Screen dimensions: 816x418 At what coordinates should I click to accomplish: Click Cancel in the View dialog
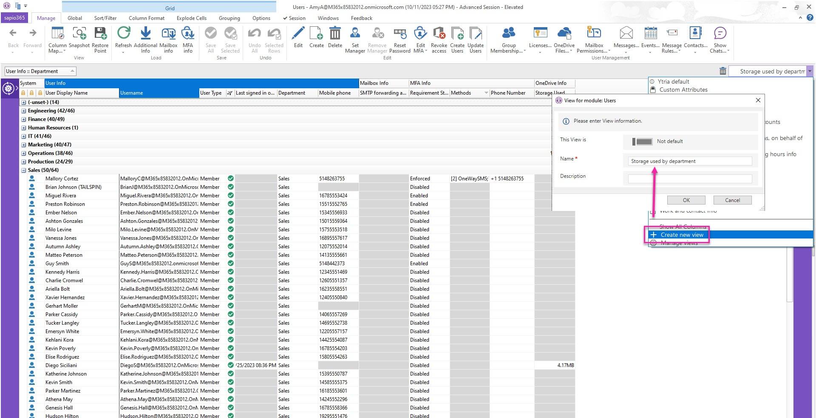pyautogui.click(x=732, y=200)
